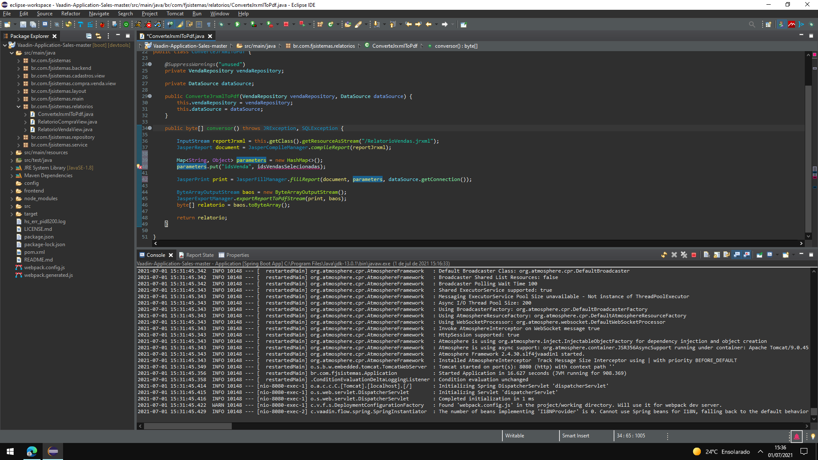This screenshot has width=818, height=460.
Task: Clear the console with the page-x icon
Action: click(707, 255)
